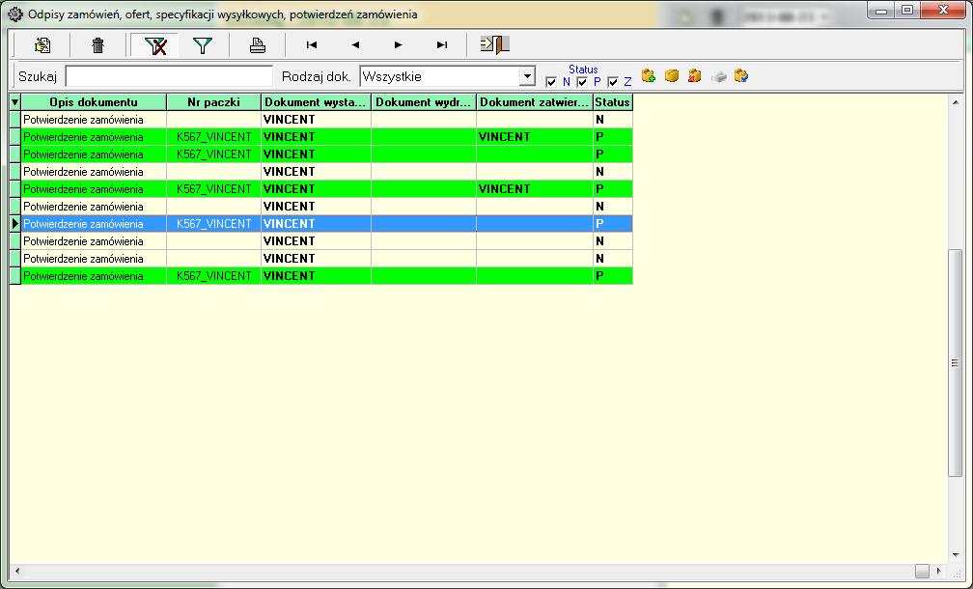Click the vertical scrollbar down arrow
This screenshot has width=973, height=589.
tap(956, 555)
